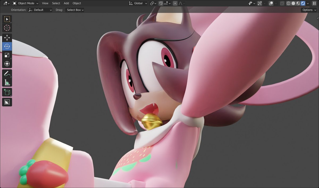Open the Drag Select Box dropdown
The image size is (319, 188).
click(75, 10)
